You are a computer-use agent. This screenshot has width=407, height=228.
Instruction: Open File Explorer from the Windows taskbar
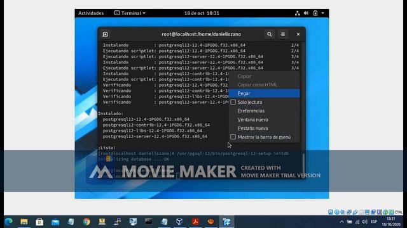click(x=24, y=222)
